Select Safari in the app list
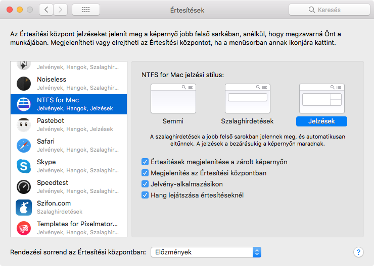 69,146
